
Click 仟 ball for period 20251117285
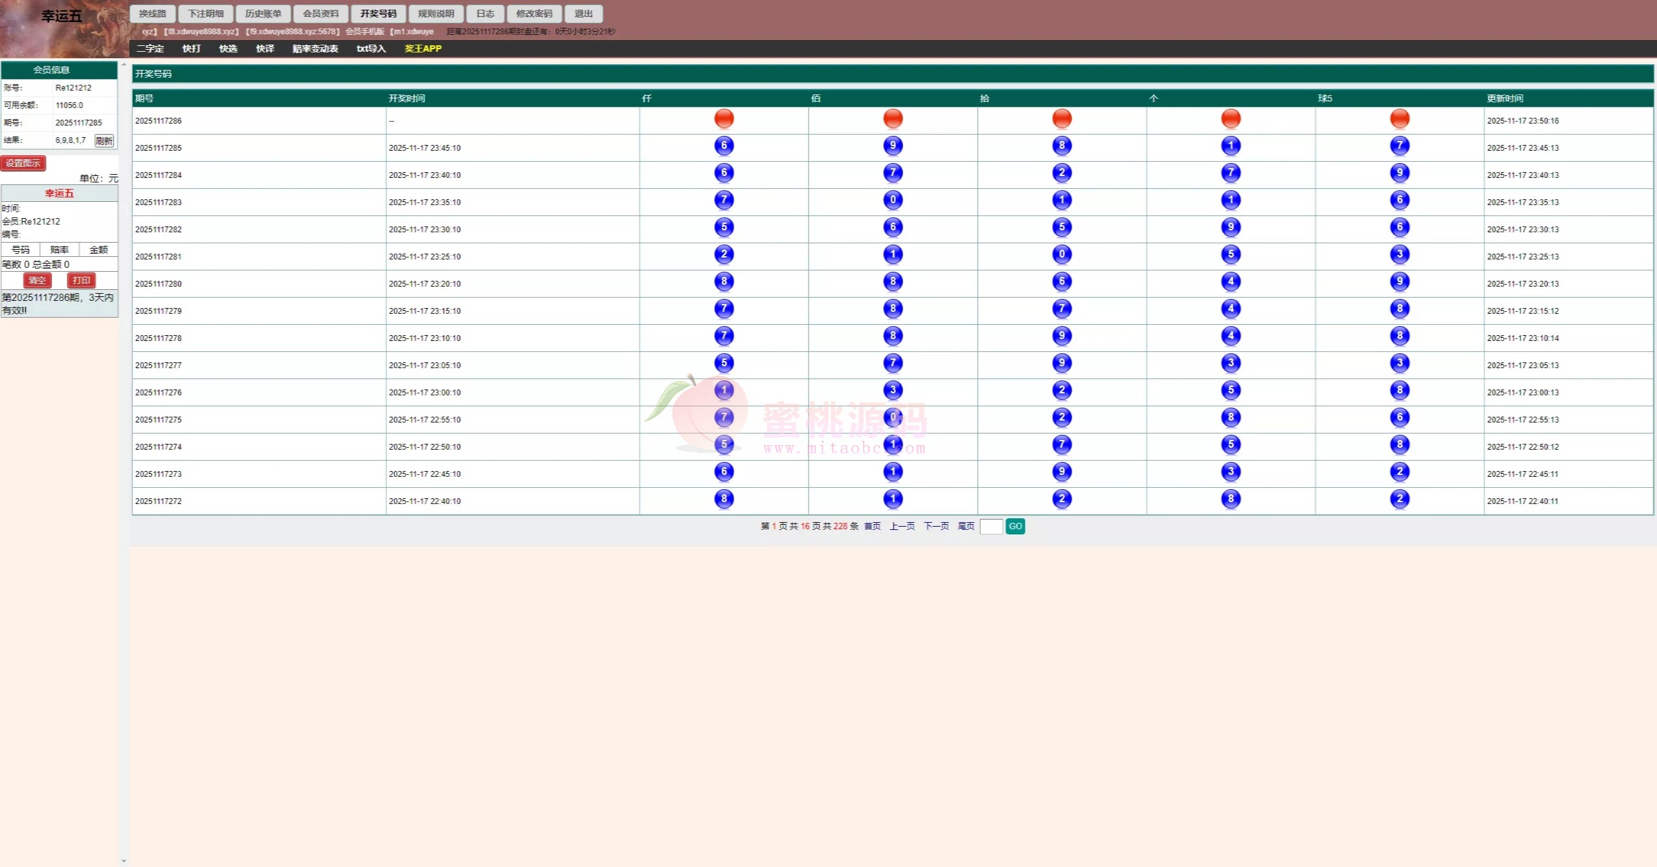point(724,146)
